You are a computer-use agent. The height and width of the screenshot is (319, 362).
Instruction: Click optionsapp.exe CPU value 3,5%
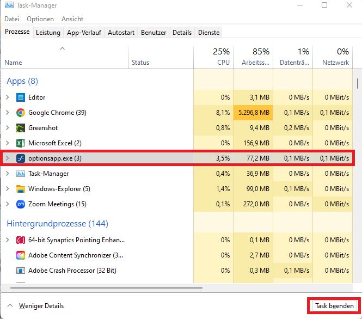[223, 158]
